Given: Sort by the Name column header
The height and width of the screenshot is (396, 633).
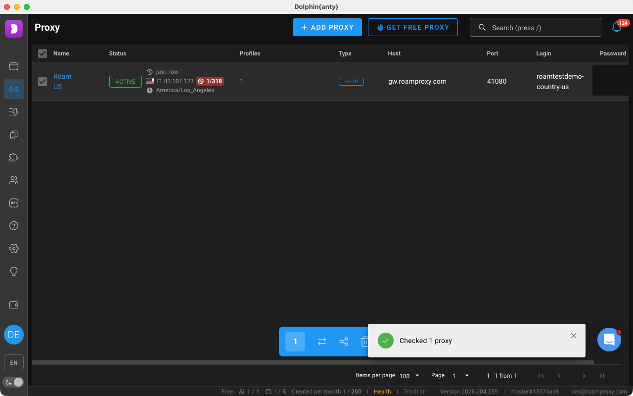Looking at the screenshot, I should [x=61, y=53].
